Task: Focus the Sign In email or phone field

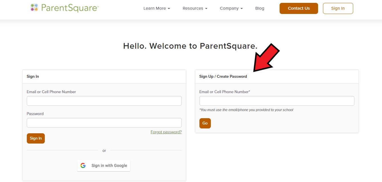Action: pos(104,101)
